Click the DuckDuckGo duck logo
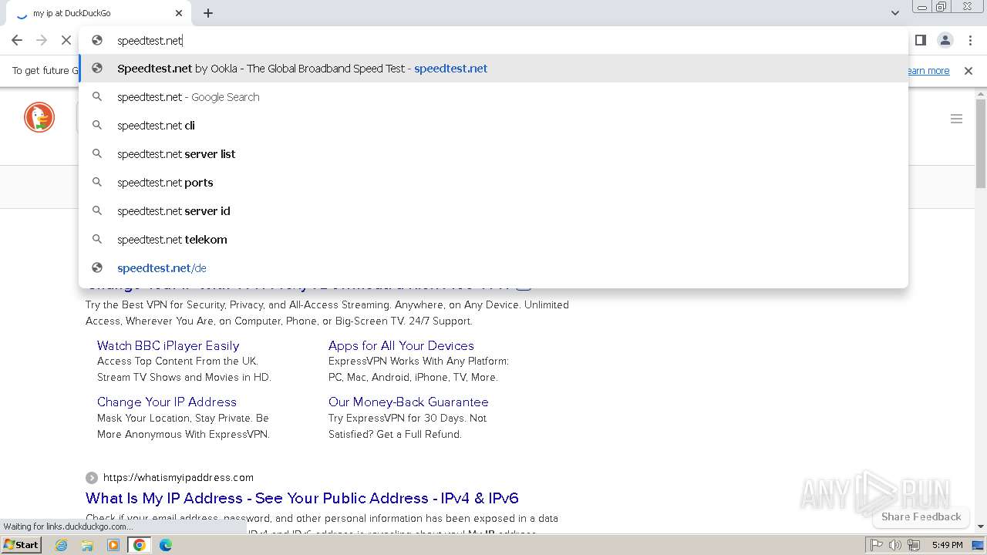Viewport: 987px width, 555px height. [x=39, y=117]
